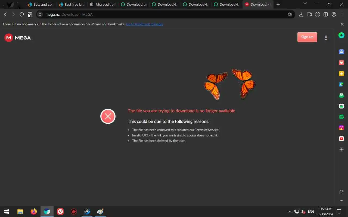The image size is (348, 217).
Task: Reload the page with the refresh icon
Action: point(22,14)
